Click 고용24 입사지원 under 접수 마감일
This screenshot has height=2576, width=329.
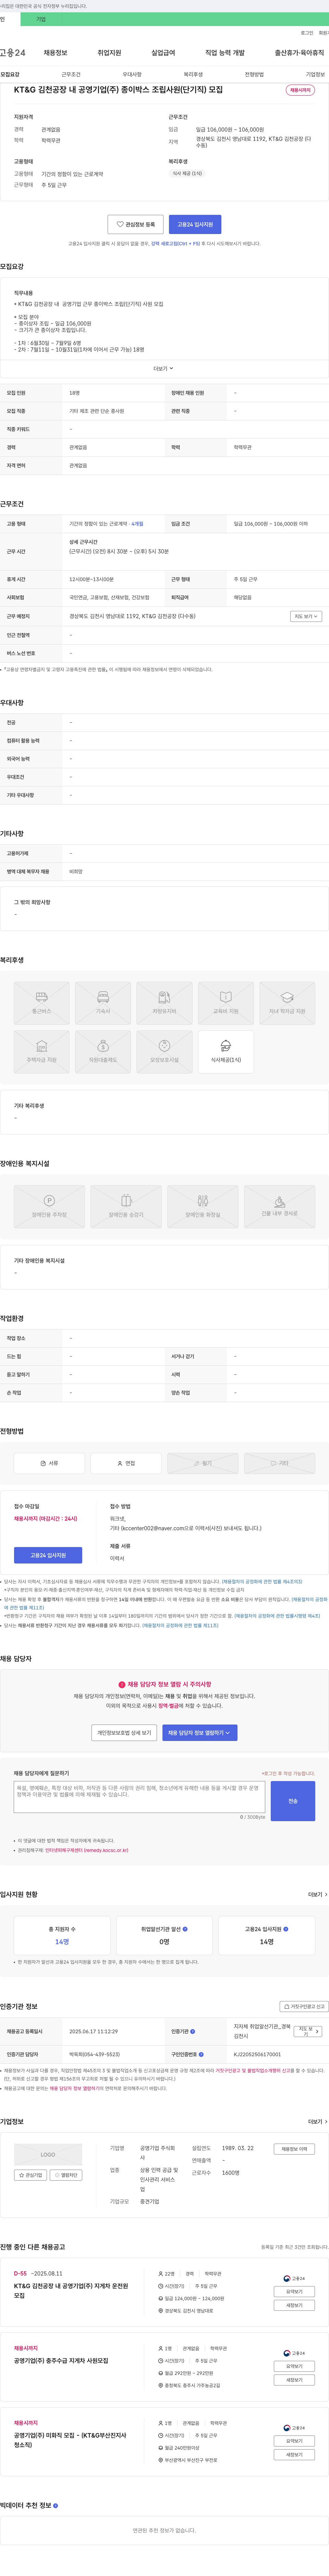click(x=48, y=1555)
